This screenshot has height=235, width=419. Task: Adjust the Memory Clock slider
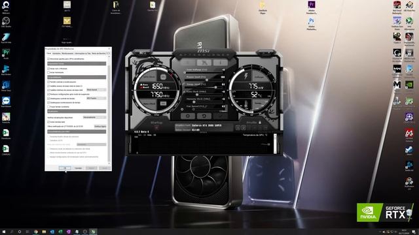point(204,102)
